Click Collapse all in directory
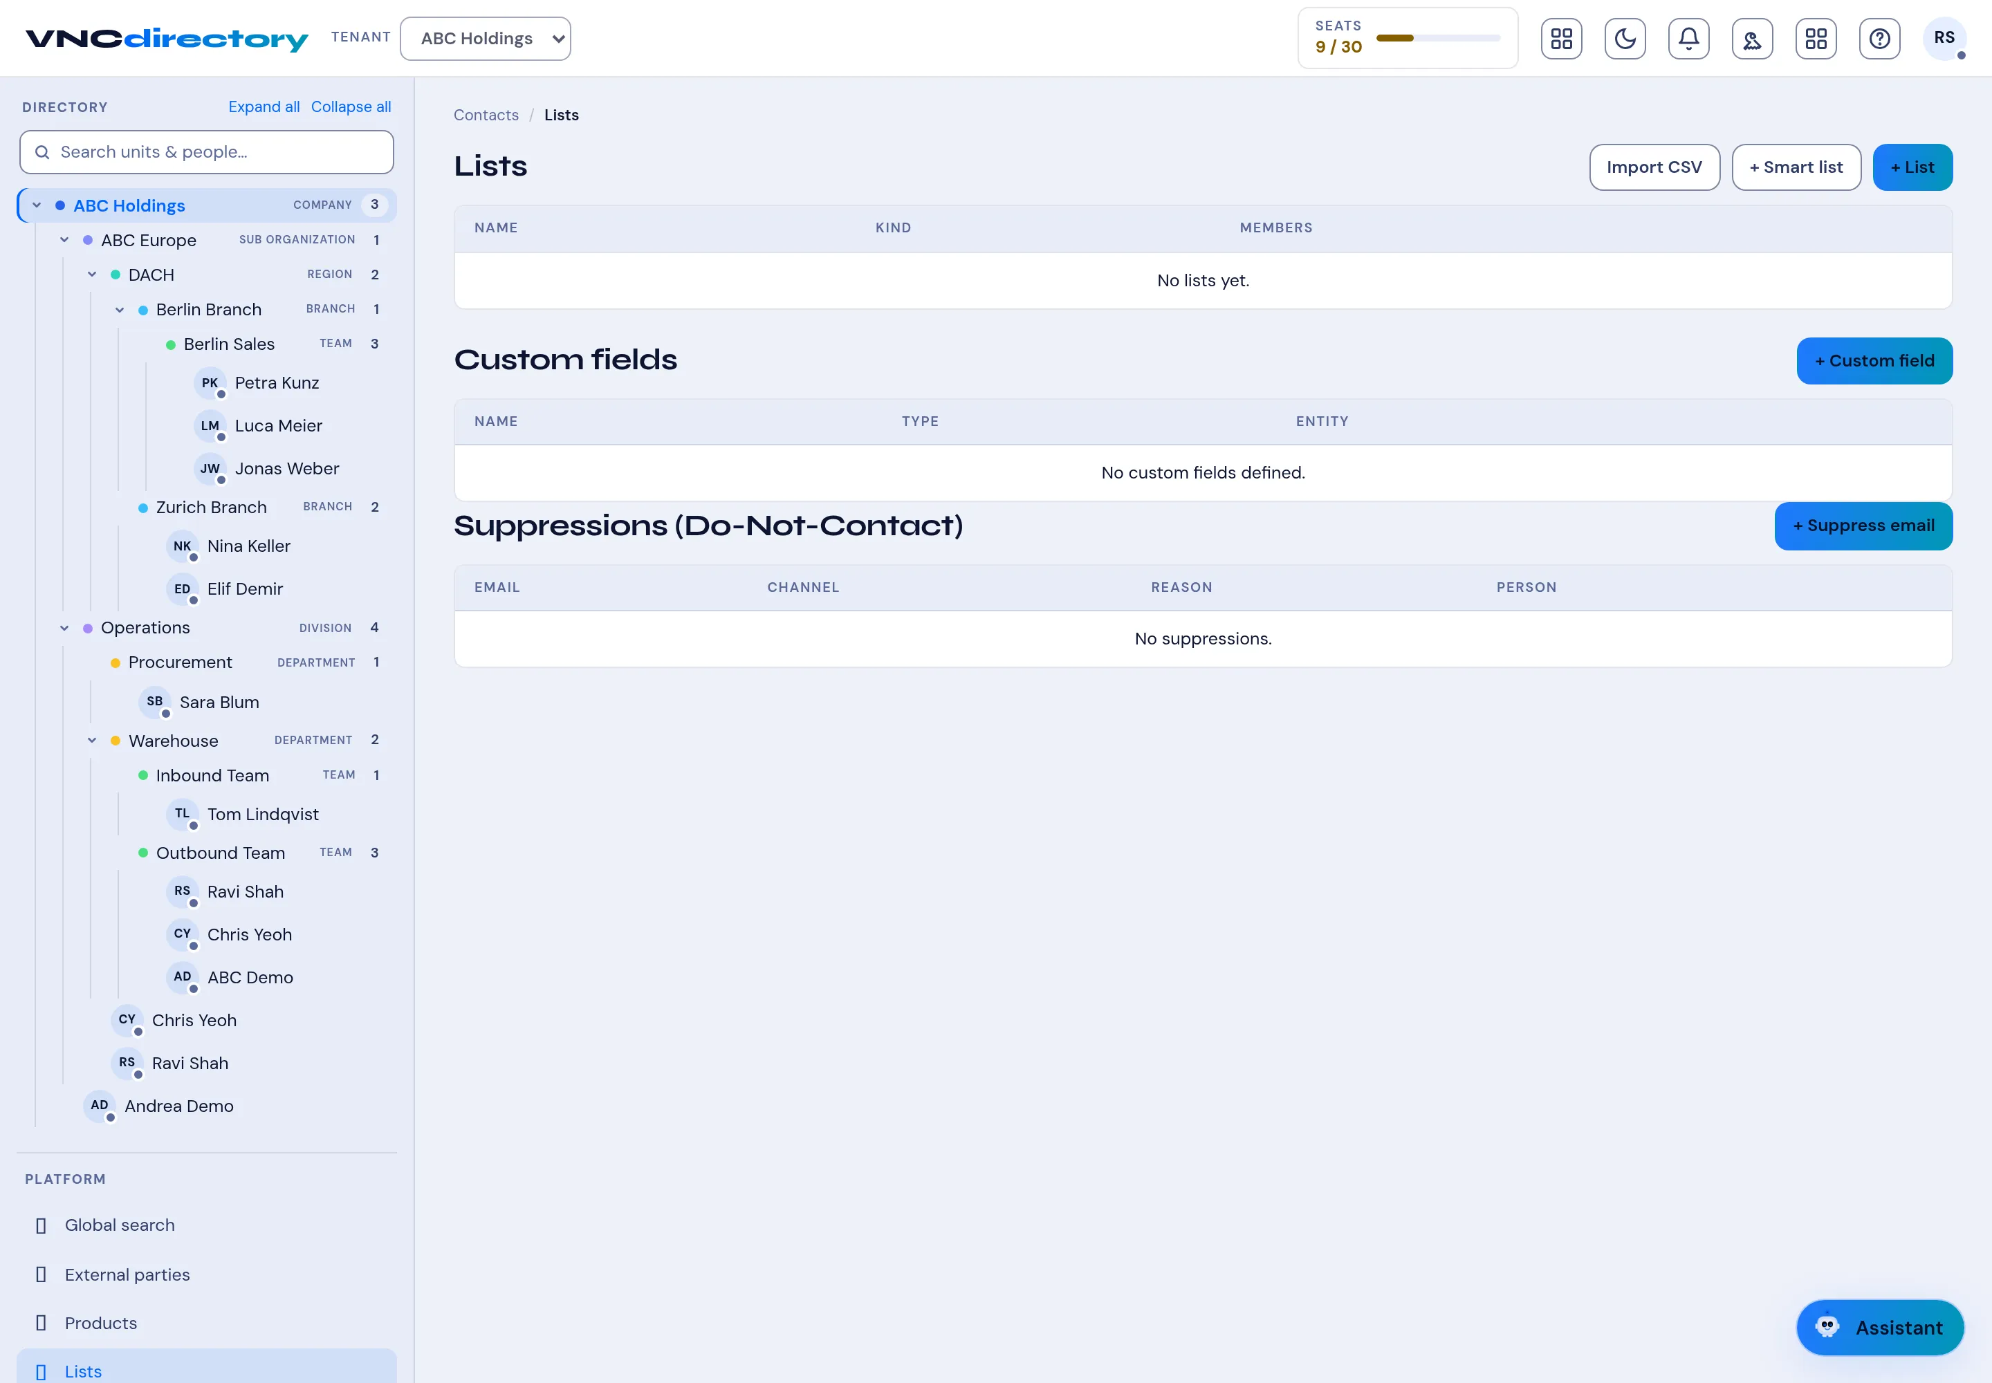This screenshot has height=1383, width=1992. tap(351, 106)
